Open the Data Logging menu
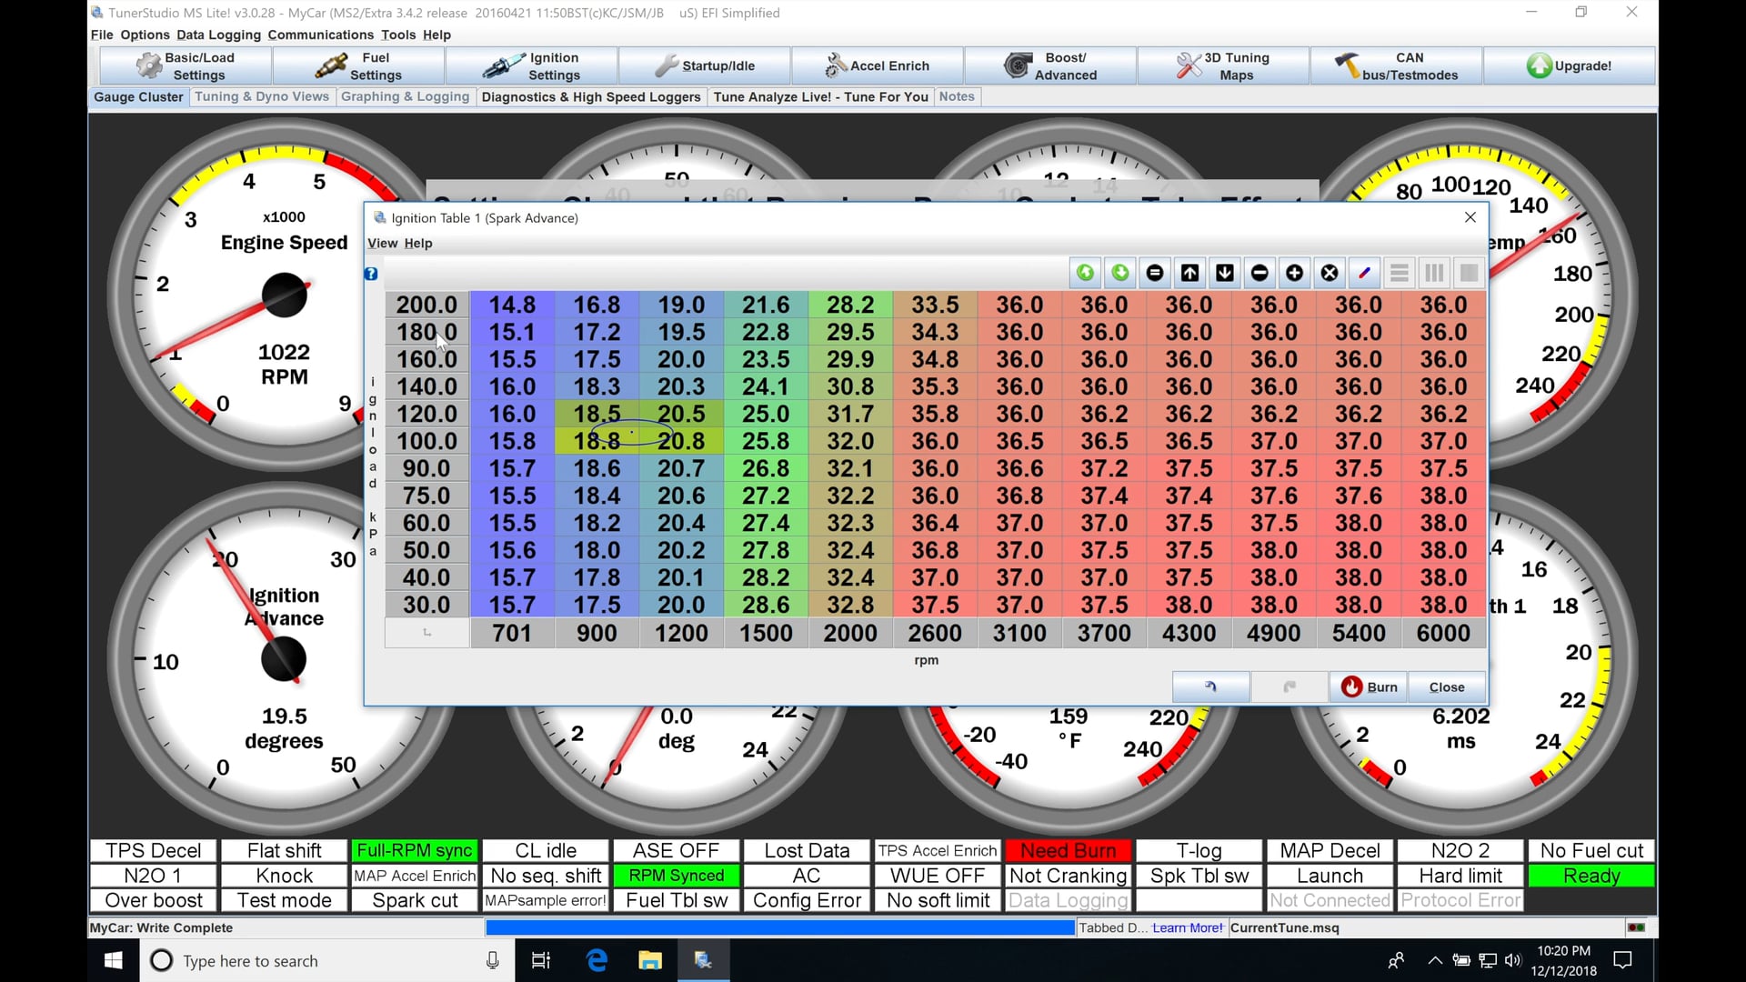 [218, 35]
